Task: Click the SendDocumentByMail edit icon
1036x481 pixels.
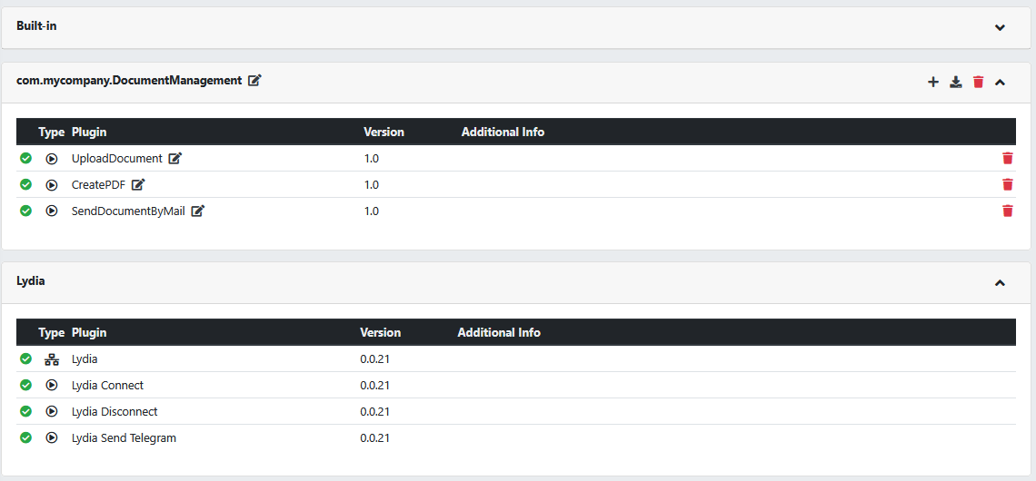Action: (x=197, y=211)
